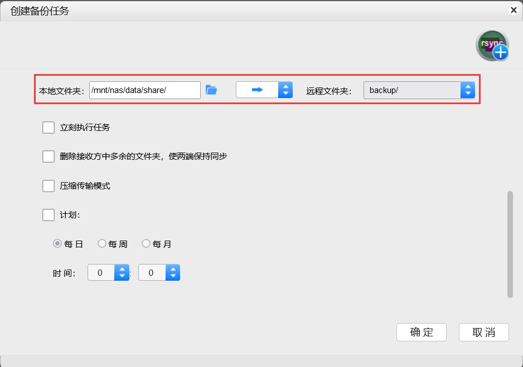Image resolution: width=523 pixels, height=367 pixels.
Task: Enable 压缩传输模式
Action: point(49,185)
